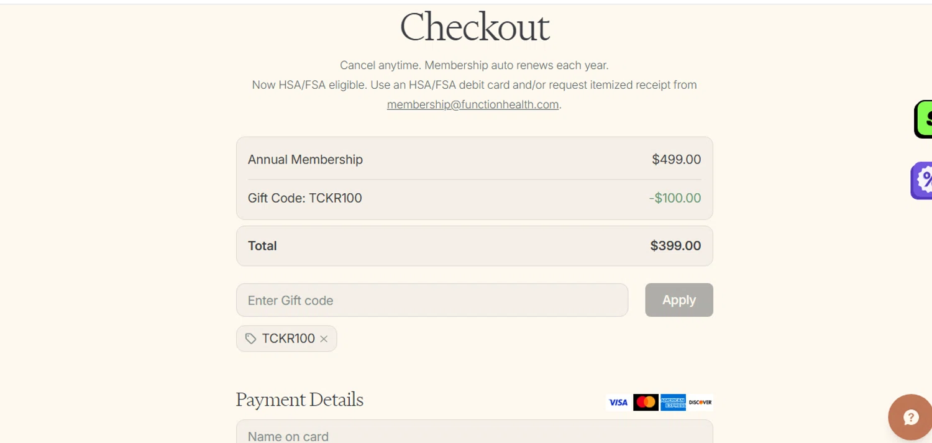Click the Payment Details heading
The width and height of the screenshot is (932, 443).
299,400
